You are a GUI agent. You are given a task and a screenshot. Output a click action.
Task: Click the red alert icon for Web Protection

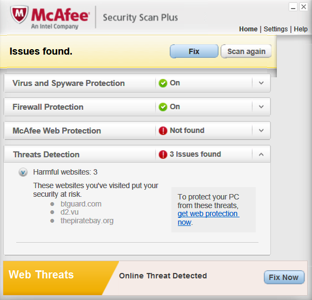point(163,131)
